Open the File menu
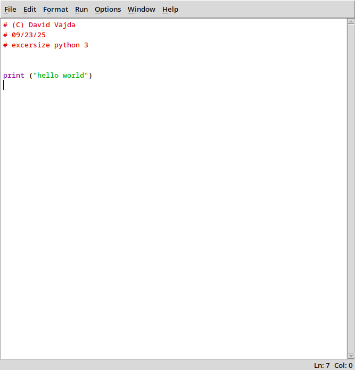Screen dimensions: 355x370 [10, 10]
